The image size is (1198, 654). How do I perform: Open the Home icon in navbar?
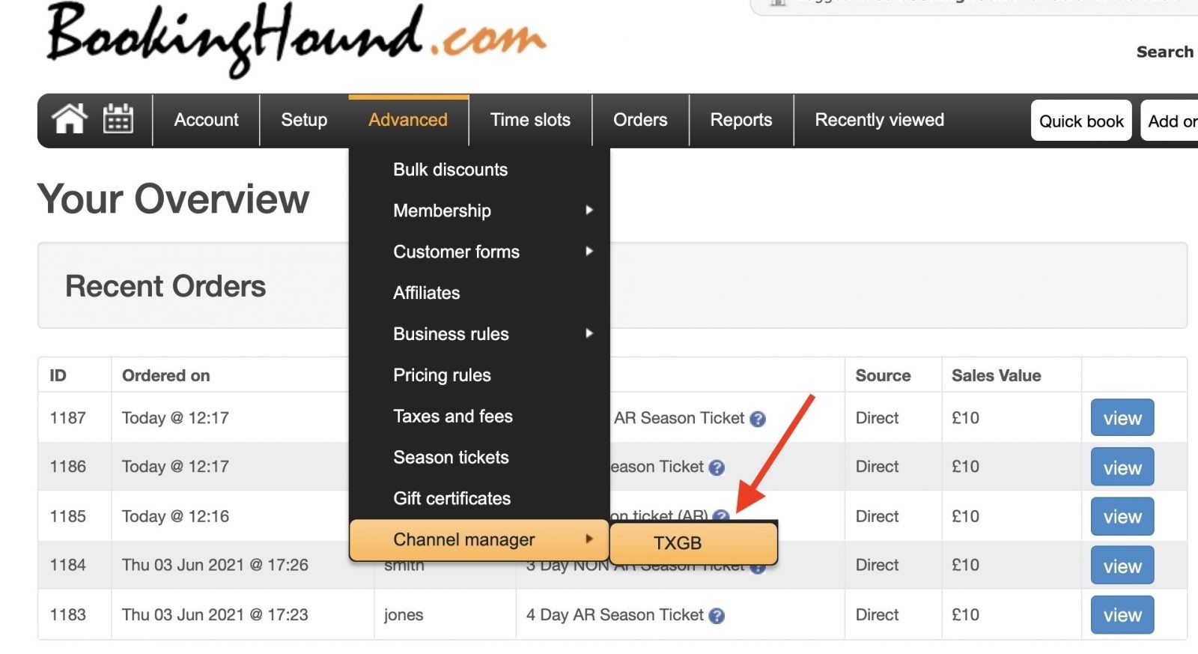[69, 119]
